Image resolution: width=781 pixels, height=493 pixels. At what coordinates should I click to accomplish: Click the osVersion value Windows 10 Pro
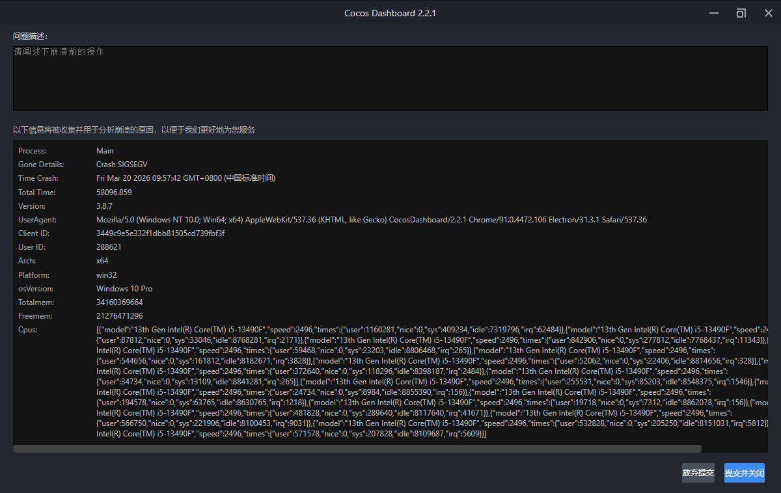pos(124,289)
